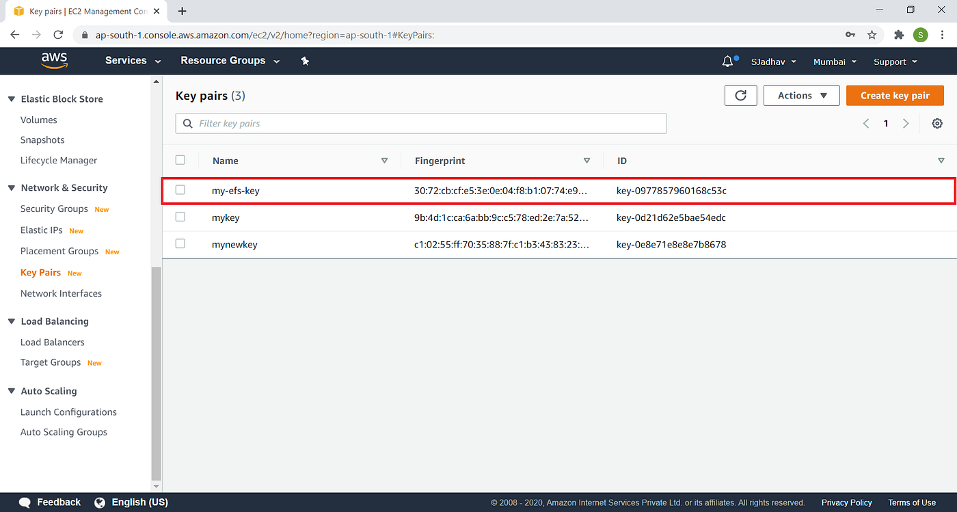
Task: Click the search magnifier in filter box
Action: (x=188, y=123)
